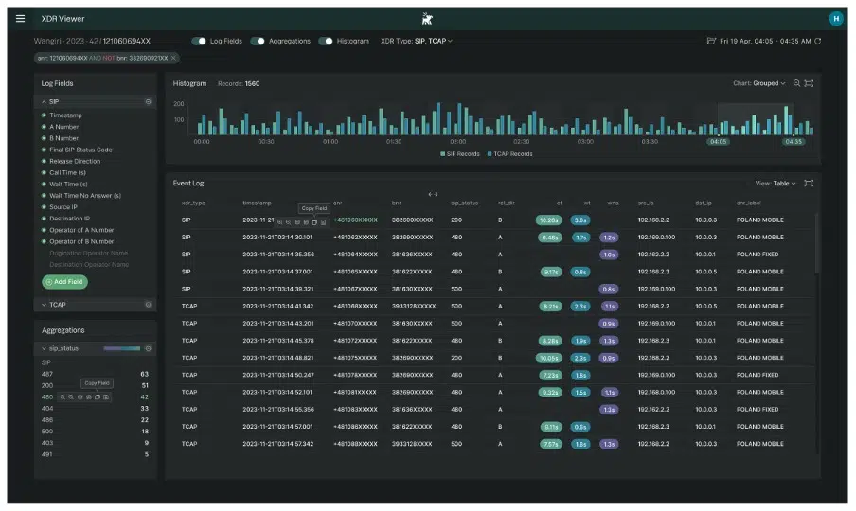Click SIP Records legend entry

point(459,154)
